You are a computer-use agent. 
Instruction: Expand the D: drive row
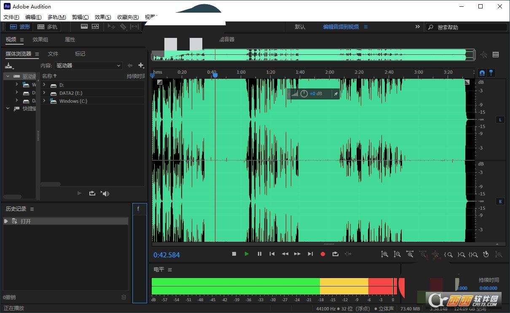coord(44,85)
